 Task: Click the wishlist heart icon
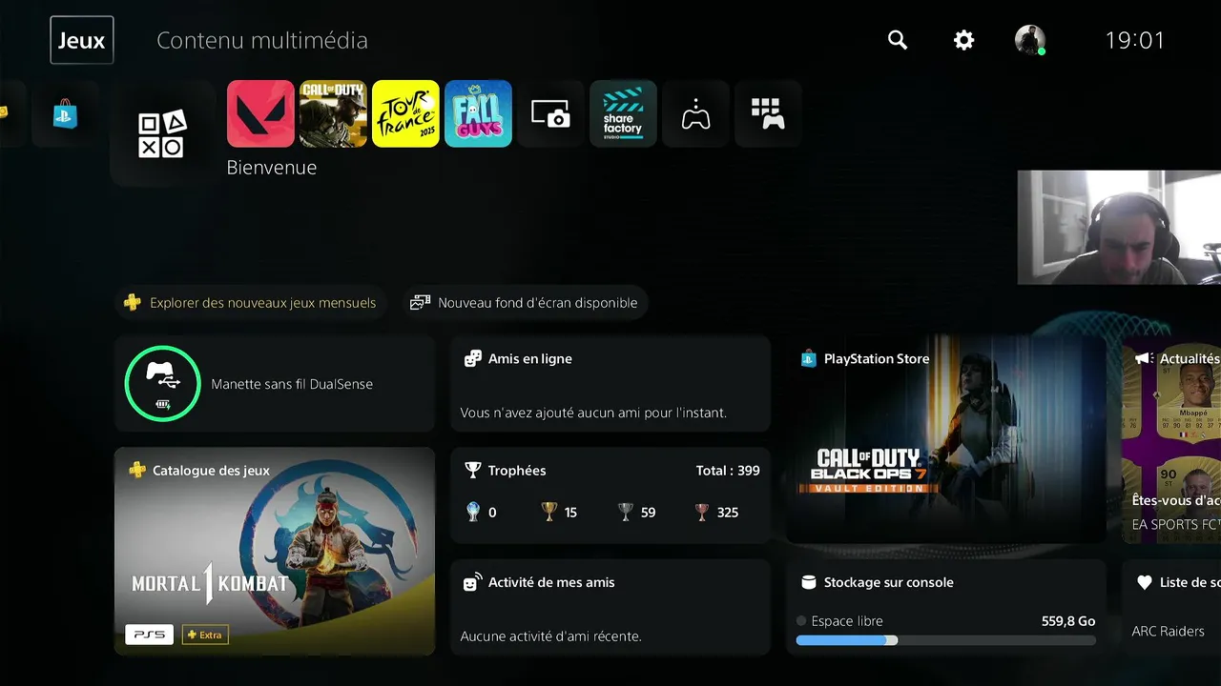point(1145,582)
